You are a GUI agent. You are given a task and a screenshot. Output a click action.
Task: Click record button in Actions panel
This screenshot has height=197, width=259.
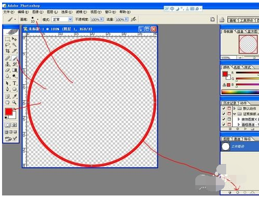238,129
